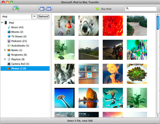160x124 pixels.
Task: Select Books (1) category
Action: pos(17,50)
